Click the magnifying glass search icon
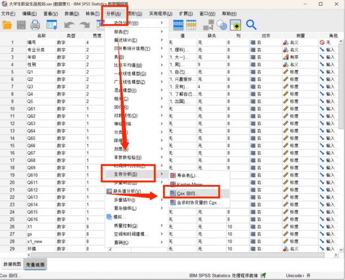Image resolution: width=345 pixels, height=280 pixels. coord(251,25)
